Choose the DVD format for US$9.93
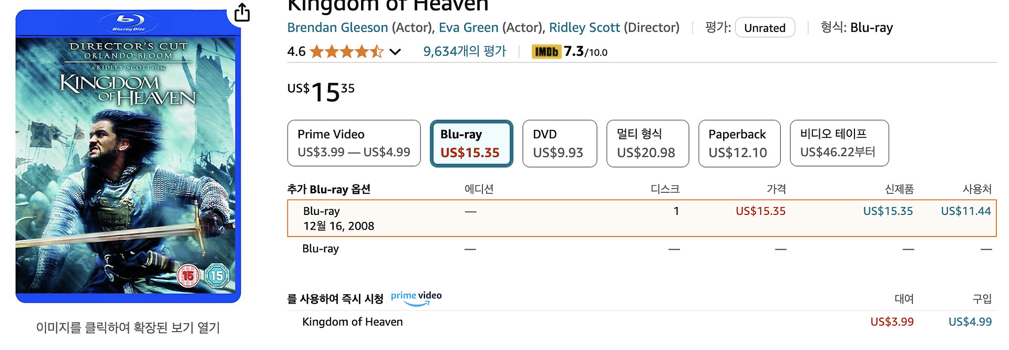The height and width of the screenshot is (350, 1009). [x=559, y=143]
